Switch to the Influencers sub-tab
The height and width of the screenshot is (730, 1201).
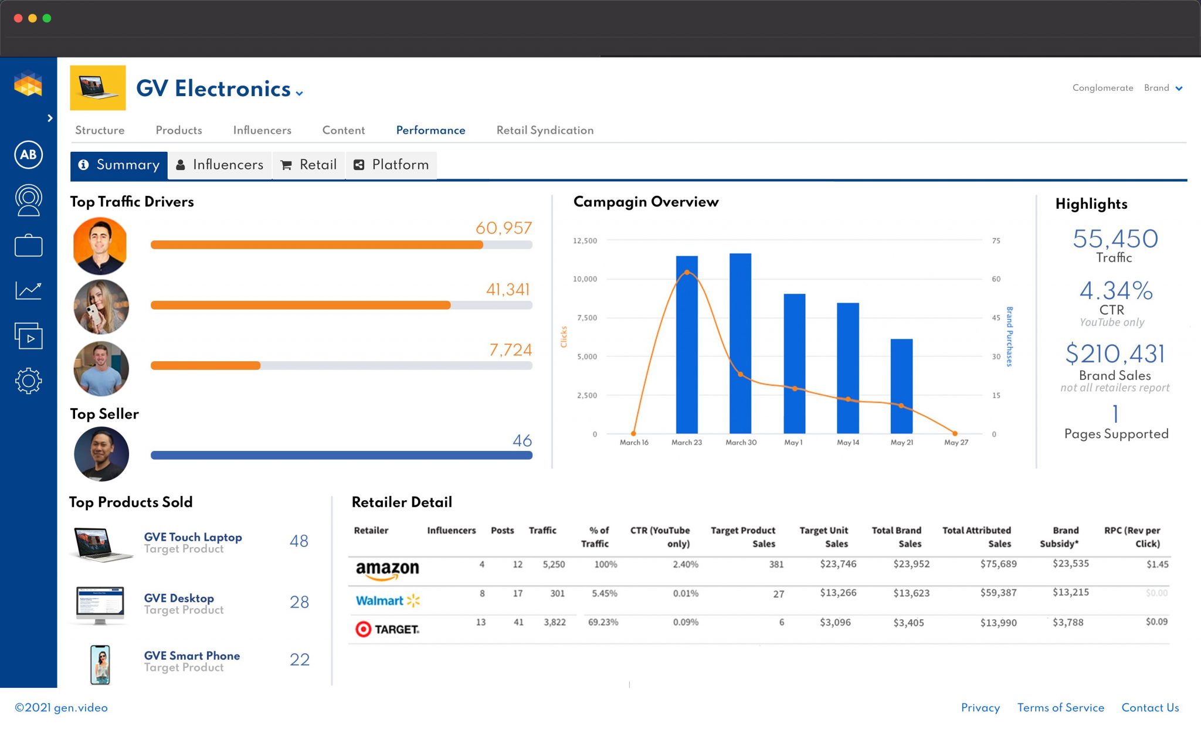tap(220, 165)
